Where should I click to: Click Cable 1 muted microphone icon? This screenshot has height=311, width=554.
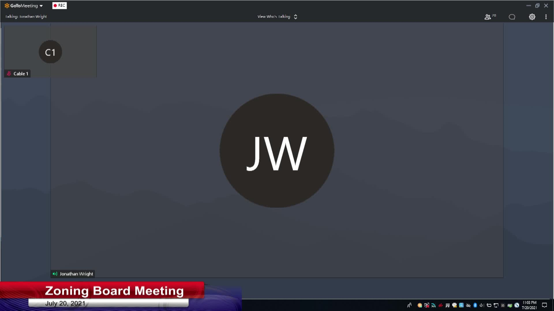pyautogui.click(x=9, y=74)
